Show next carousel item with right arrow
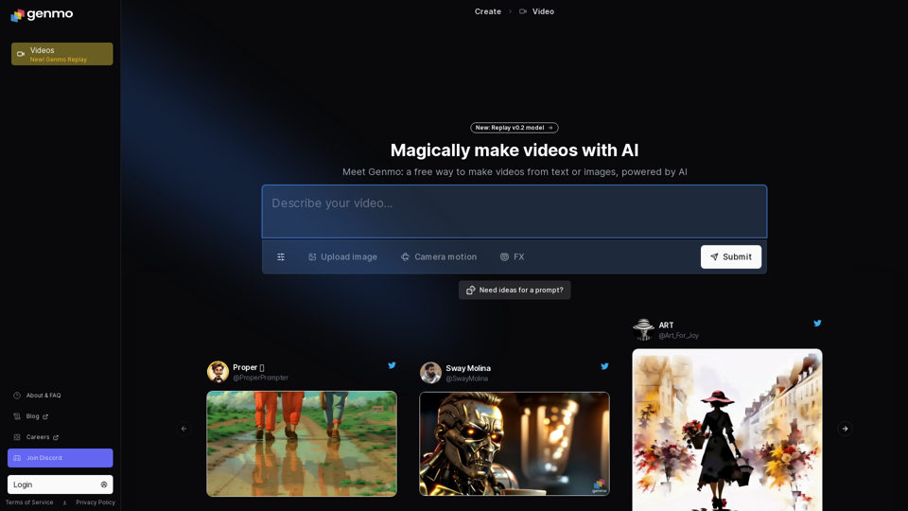 (845, 429)
